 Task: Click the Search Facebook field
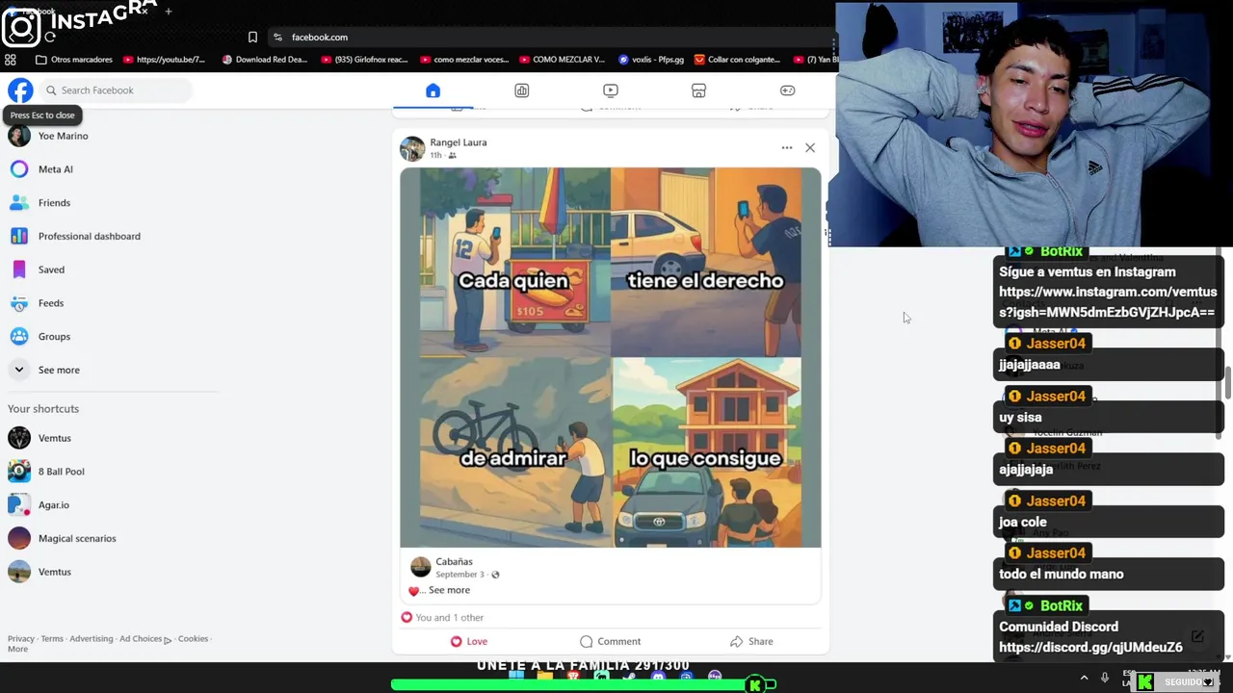coord(116,90)
